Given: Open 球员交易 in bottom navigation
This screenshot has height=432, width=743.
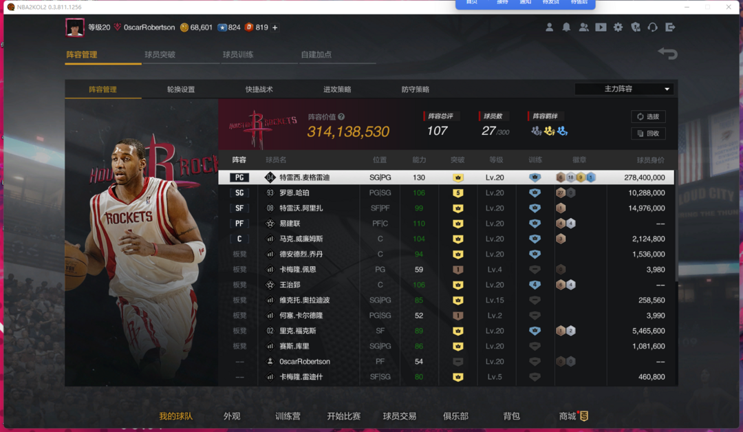Looking at the screenshot, I should tap(400, 416).
